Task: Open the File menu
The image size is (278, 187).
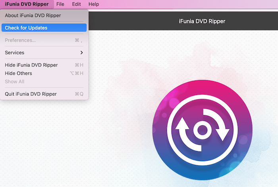Action: 60,4
